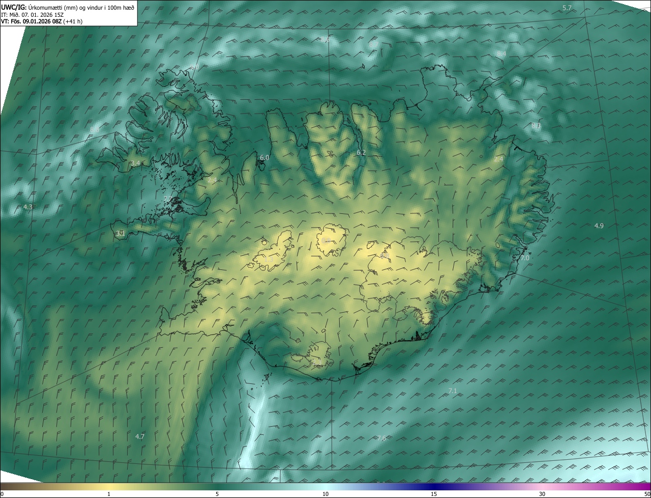Select the 7.1 value over the southern sea
This screenshot has height=498, width=651.
click(453, 391)
